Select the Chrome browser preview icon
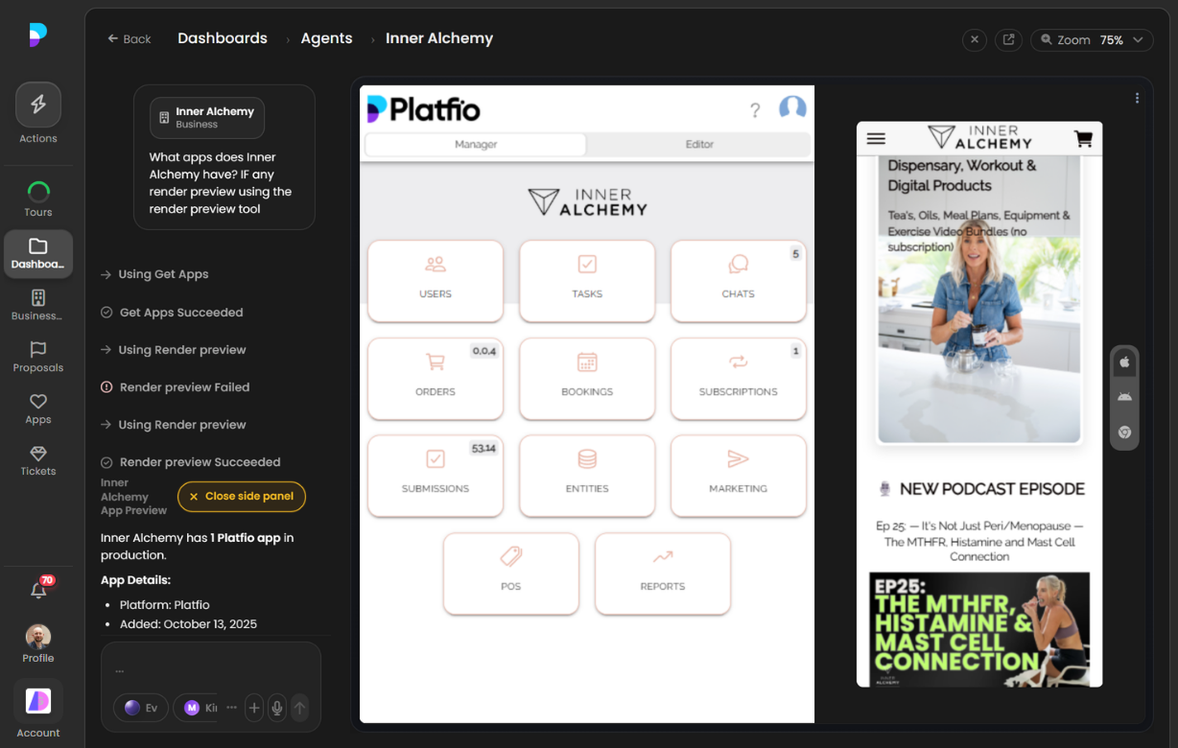Screen dimensions: 1178x748 [1124, 432]
